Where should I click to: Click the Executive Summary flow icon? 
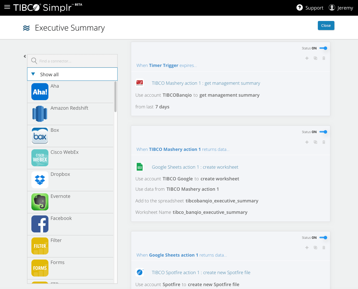click(26, 28)
